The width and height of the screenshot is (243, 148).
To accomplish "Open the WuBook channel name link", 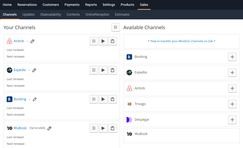I will click(20, 128).
